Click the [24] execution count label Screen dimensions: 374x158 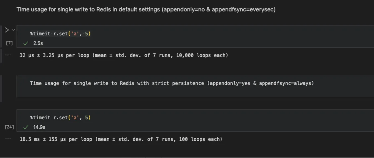click(9, 127)
